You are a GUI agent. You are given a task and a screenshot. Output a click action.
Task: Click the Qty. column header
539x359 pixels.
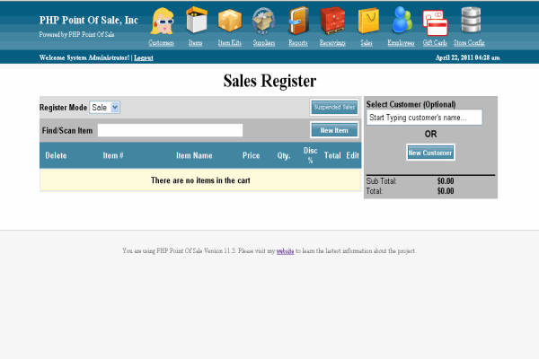pyautogui.click(x=284, y=155)
